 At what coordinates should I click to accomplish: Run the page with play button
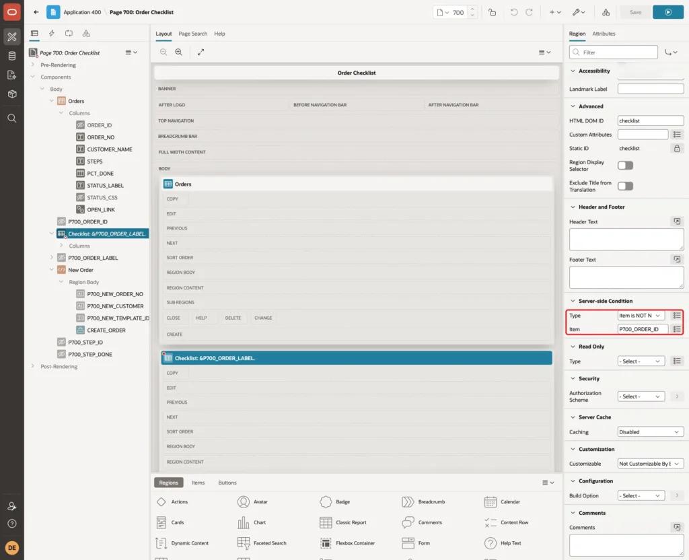pyautogui.click(x=668, y=12)
